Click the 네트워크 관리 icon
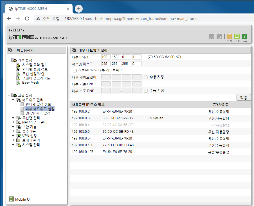The height and width of the screenshot is (206, 254). click(18, 100)
